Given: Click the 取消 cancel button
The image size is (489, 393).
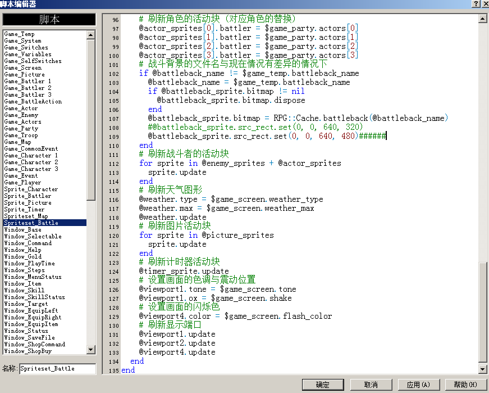Looking at the screenshot, I should click(371, 385).
